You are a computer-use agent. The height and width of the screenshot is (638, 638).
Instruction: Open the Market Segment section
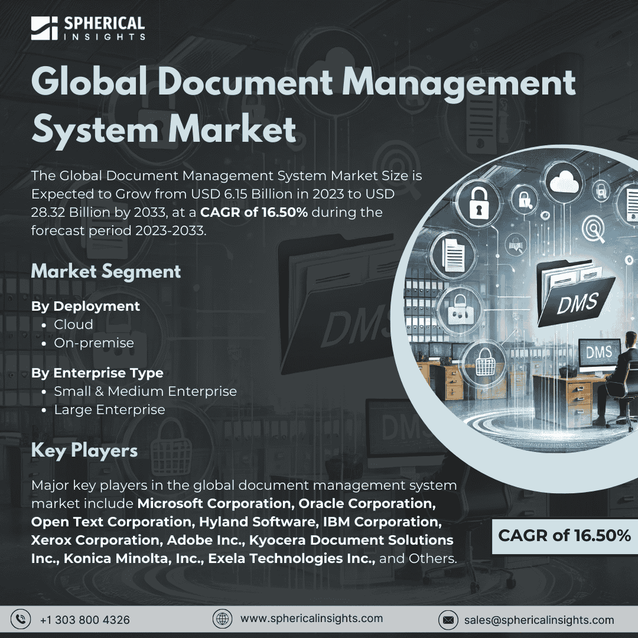106,271
